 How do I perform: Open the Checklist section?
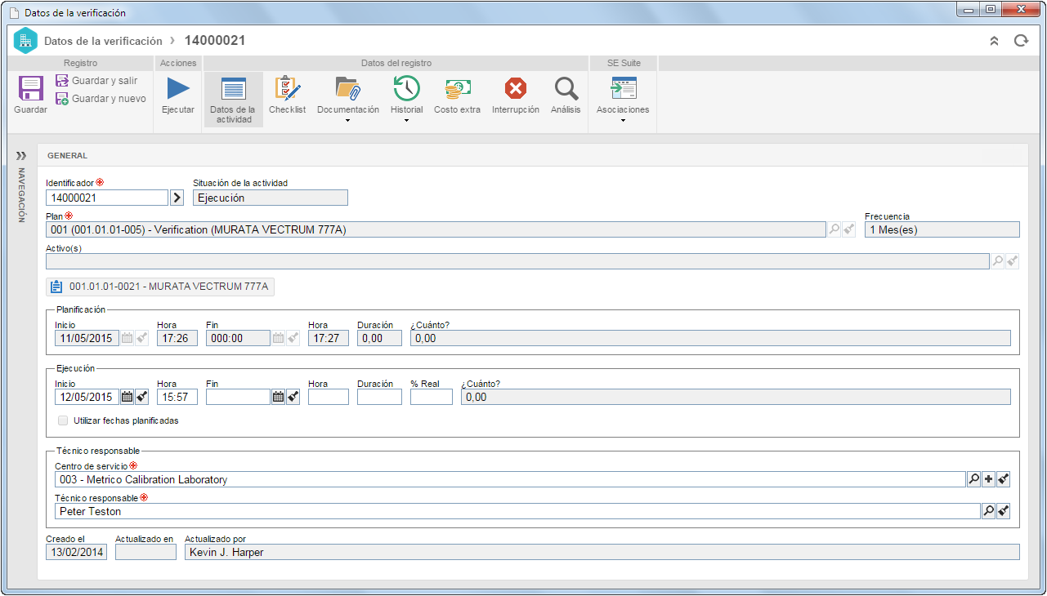point(287,95)
